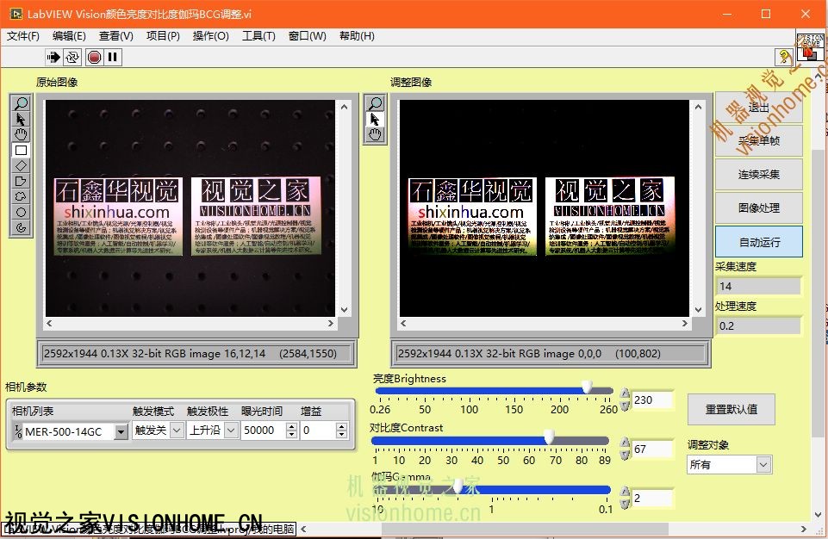Click the 连续采集 continuous capture button

click(x=759, y=174)
